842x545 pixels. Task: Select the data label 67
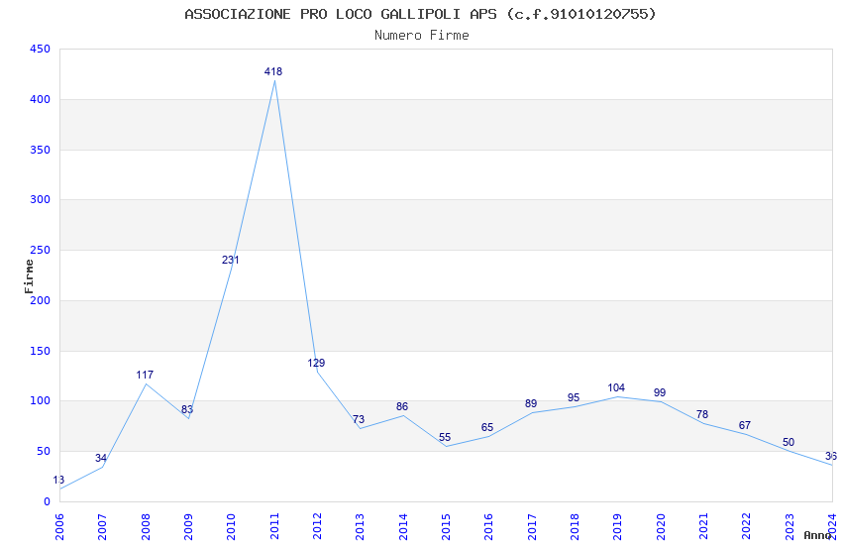coord(745,425)
